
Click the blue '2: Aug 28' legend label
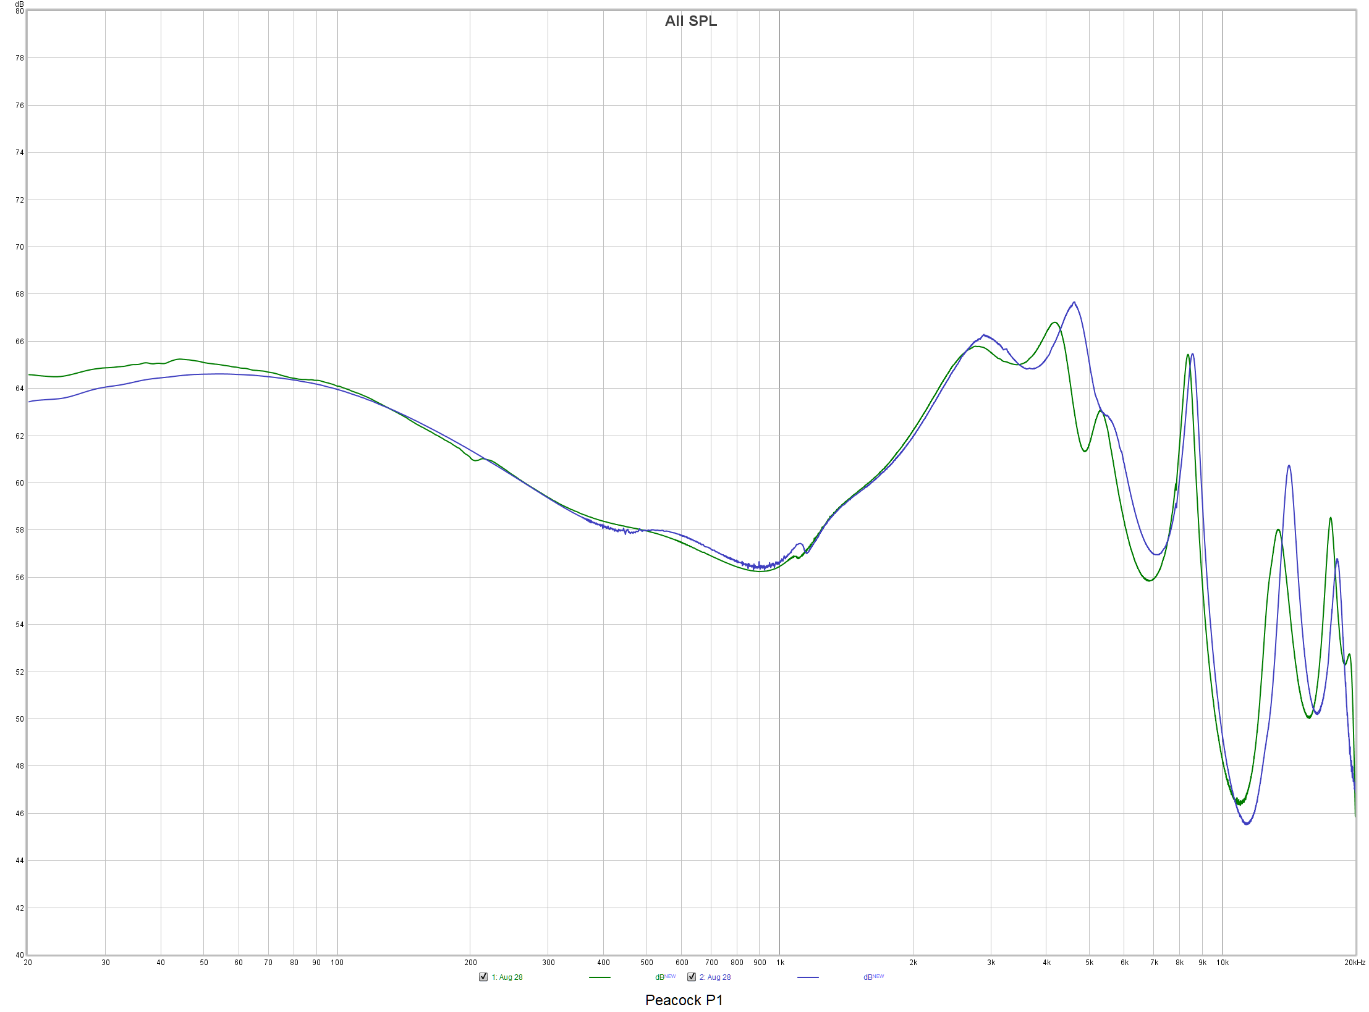715,977
